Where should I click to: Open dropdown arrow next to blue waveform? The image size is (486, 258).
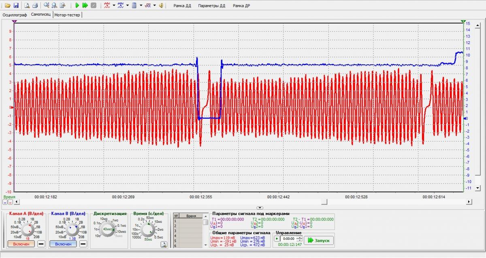click(x=128, y=6)
